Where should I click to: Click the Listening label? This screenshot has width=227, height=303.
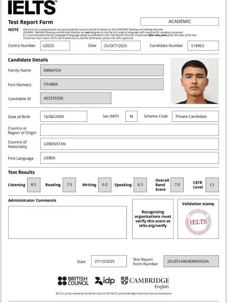(17, 185)
